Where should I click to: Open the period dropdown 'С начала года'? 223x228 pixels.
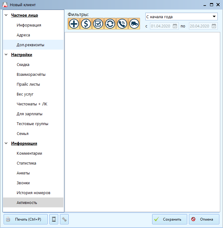pos(182,17)
